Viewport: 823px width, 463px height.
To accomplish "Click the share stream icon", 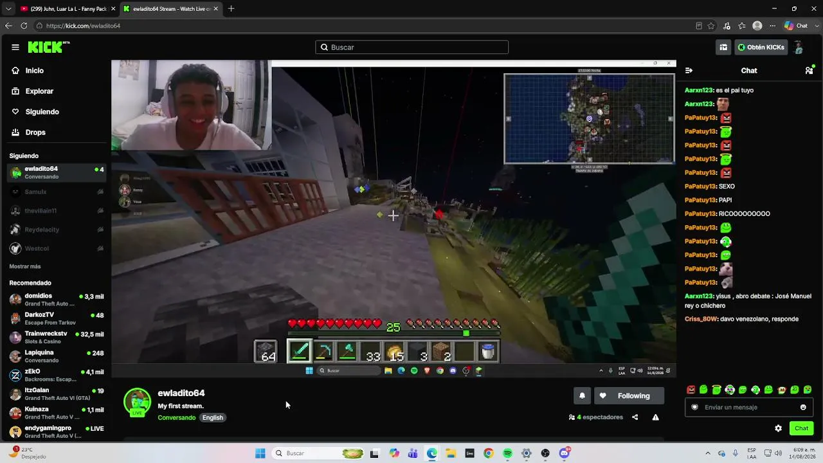I will (635, 417).
